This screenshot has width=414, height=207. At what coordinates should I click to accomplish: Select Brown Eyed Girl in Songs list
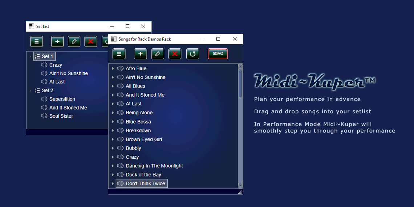tap(144, 139)
